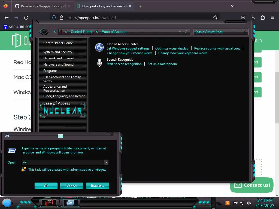Open Control Panel Home
Viewport: 279px width, 209px height.
tap(58, 43)
